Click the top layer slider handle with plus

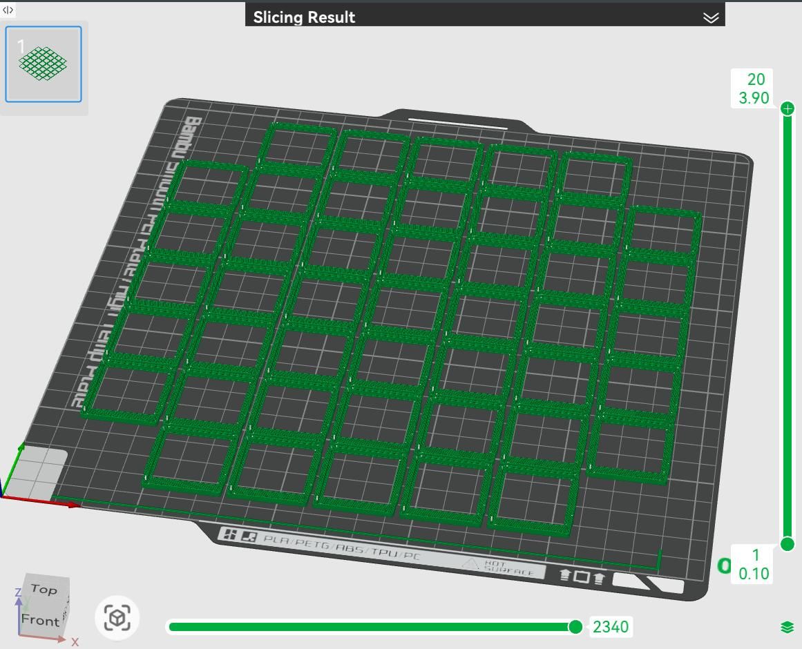pyautogui.click(x=787, y=108)
